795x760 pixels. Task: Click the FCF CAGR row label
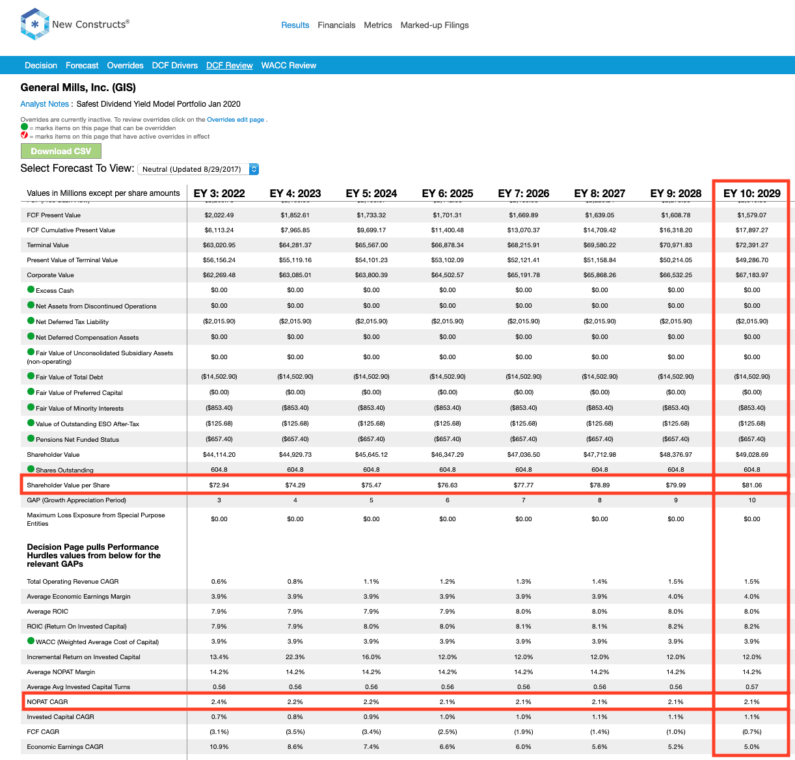click(x=43, y=732)
